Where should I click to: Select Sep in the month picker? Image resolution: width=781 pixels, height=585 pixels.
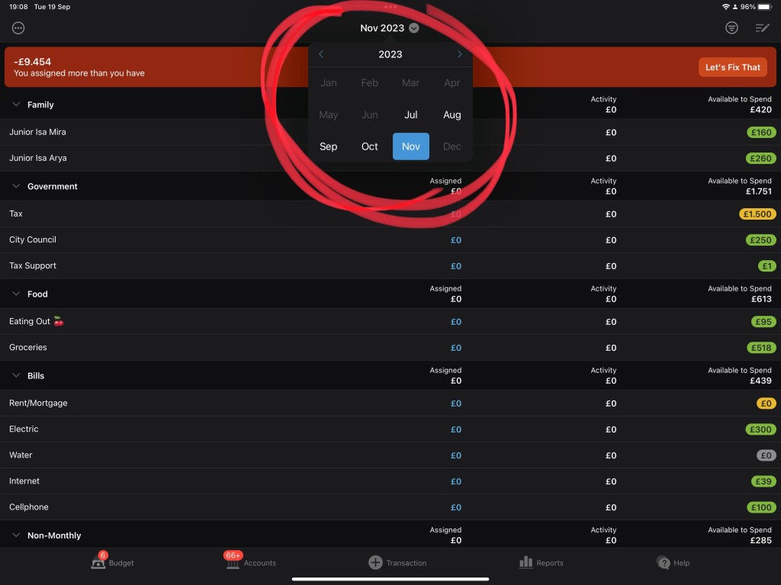[x=328, y=146]
